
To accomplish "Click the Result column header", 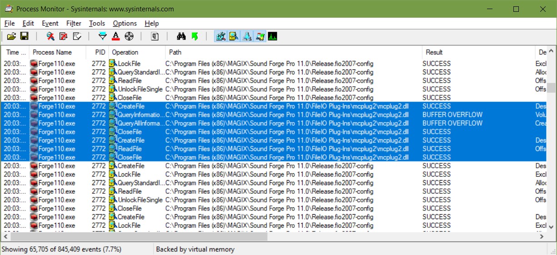I will 479,52.
